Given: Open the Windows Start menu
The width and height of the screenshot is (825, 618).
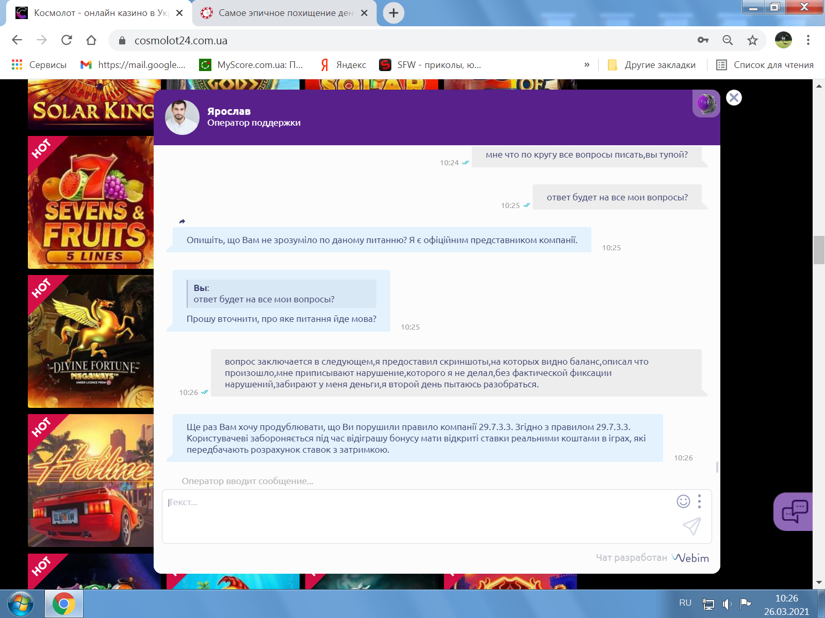Looking at the screenshot, I should coord(21,604).
